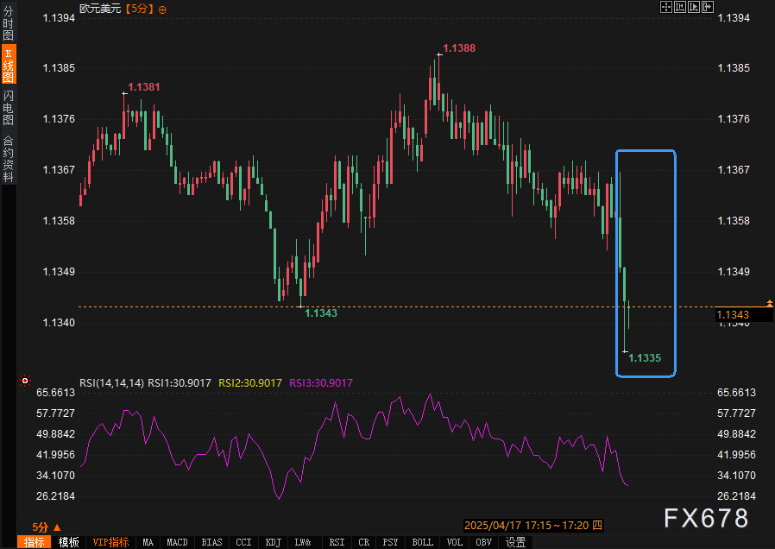
Task: Enable the KDJ indicator
Action: pos(274,542)
